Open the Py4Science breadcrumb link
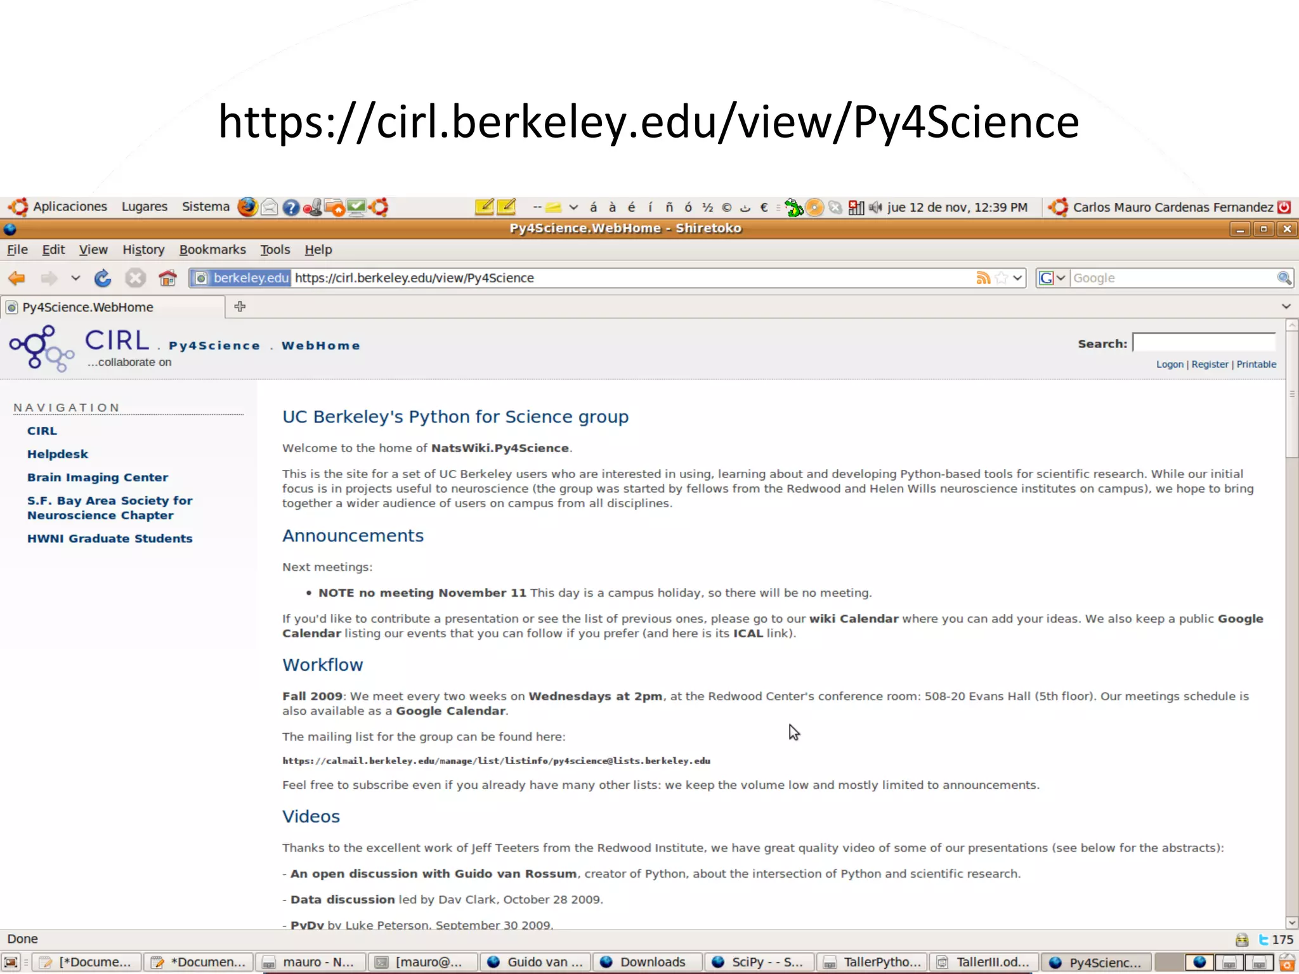The image size is (1299, 974). [214, 346]
